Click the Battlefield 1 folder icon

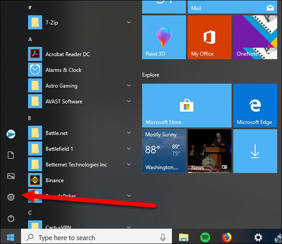(35, 148)
